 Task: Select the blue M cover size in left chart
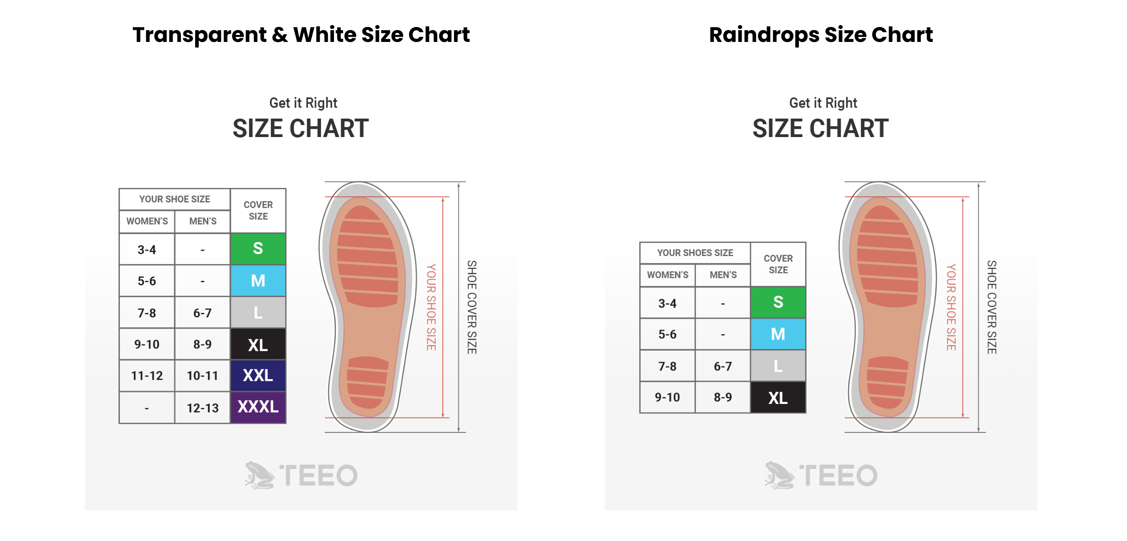(258, 280)
